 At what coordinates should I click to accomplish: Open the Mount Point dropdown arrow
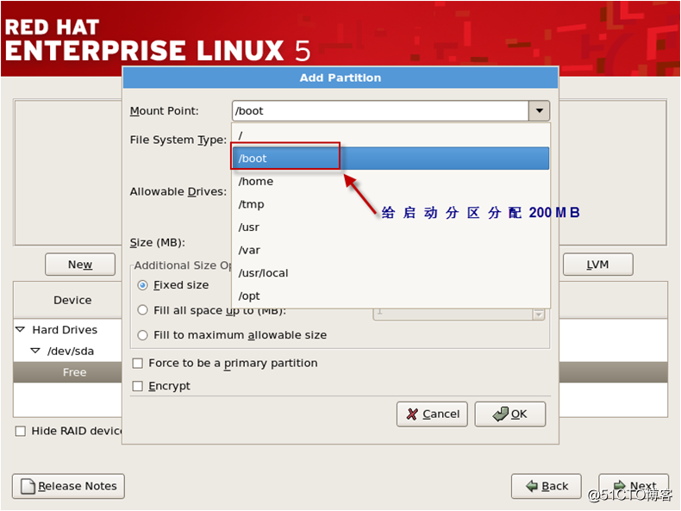539,110
